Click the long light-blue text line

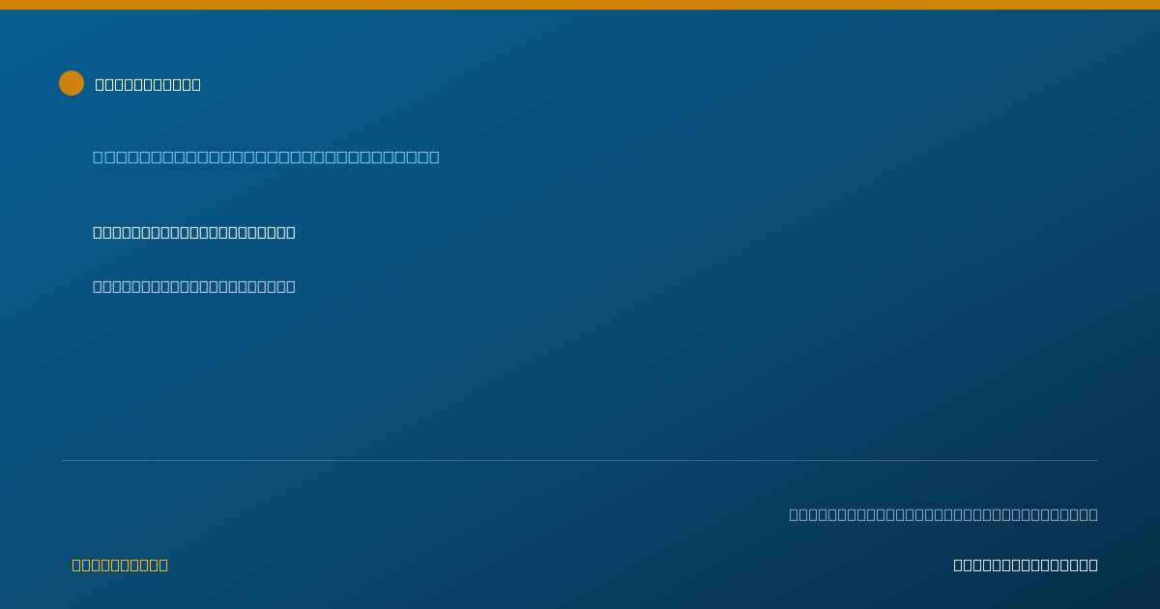pyautogui.click(x=266, y=157)
